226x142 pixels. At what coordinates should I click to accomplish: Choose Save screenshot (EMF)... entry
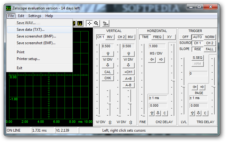[x=39, y=43]
